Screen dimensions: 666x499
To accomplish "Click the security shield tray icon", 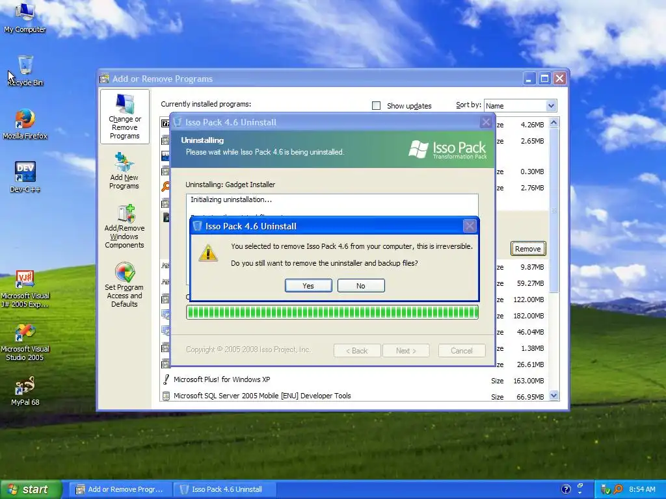I will 606,489.
